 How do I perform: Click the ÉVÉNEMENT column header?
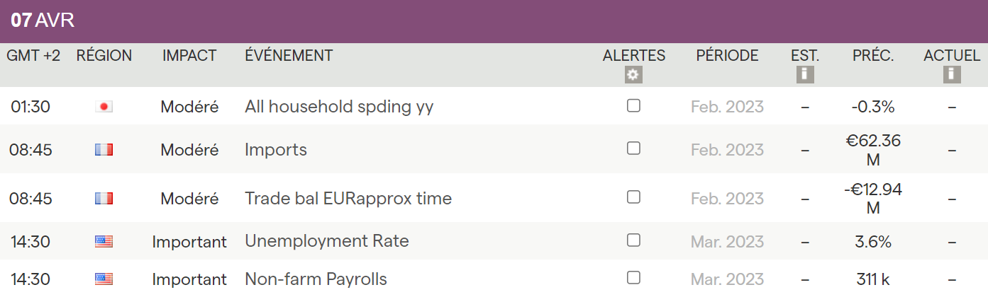pos(289,56)
